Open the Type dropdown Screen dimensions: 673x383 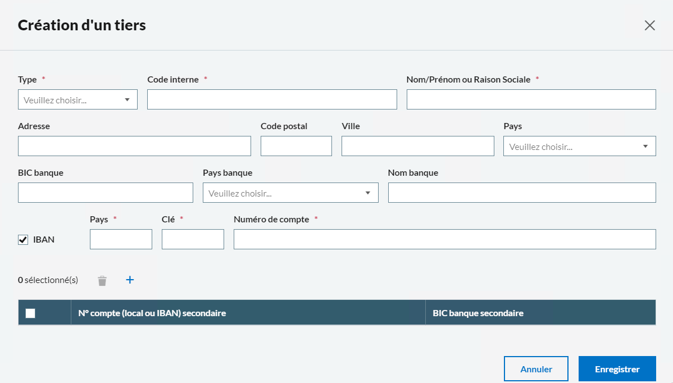click(78, 100)
